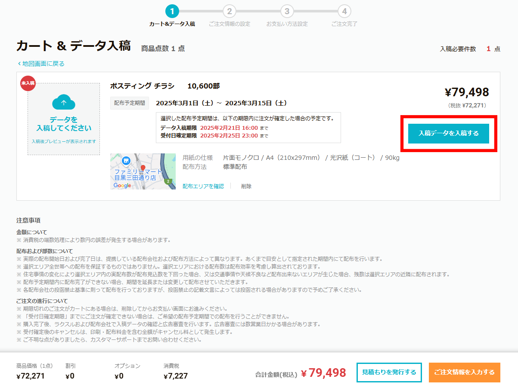The height and width of the screenshot is (391, 518).
Task: Click the カート & データ入稿 page heading
Action: tap(74, 46)
